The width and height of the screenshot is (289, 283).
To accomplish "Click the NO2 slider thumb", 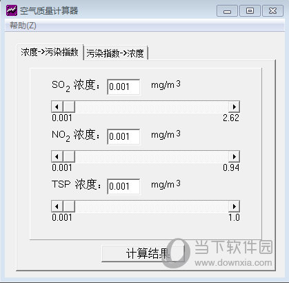I will [x=69, y=156].
